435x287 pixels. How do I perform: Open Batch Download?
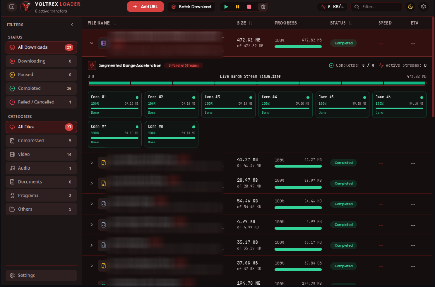pyautogui.click(x=192, y=7)
